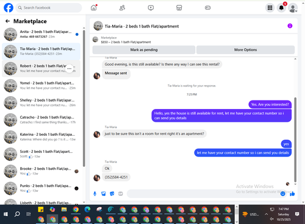305x224 pixels.
Task: Click Mark as pending button
Action: click(144, 50)
